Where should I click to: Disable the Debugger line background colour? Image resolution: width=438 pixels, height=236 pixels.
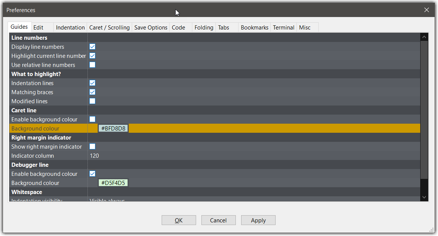coord(92,174)
